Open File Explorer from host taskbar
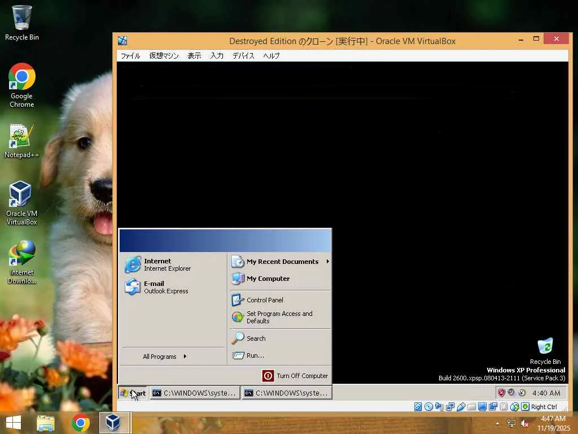 tap(46, 423)
